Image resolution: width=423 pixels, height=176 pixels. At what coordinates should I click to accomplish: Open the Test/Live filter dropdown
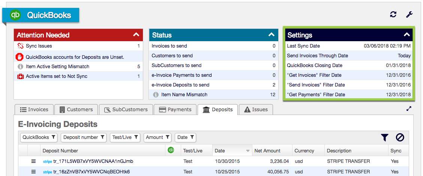click(125, 137)
